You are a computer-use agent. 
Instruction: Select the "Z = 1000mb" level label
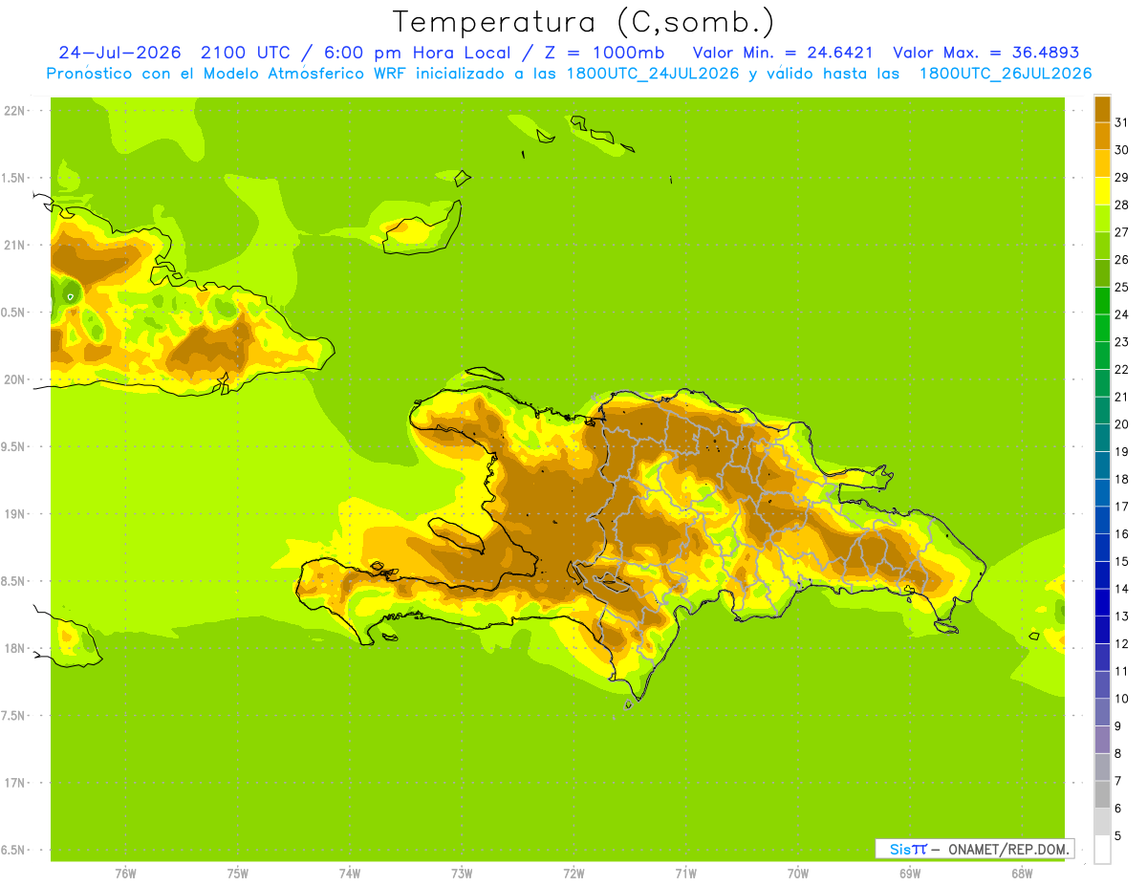point(609,53)
